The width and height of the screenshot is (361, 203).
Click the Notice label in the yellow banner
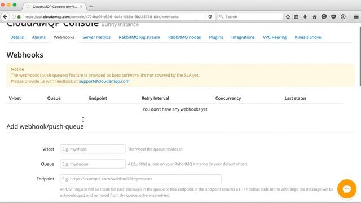point(17,69)
